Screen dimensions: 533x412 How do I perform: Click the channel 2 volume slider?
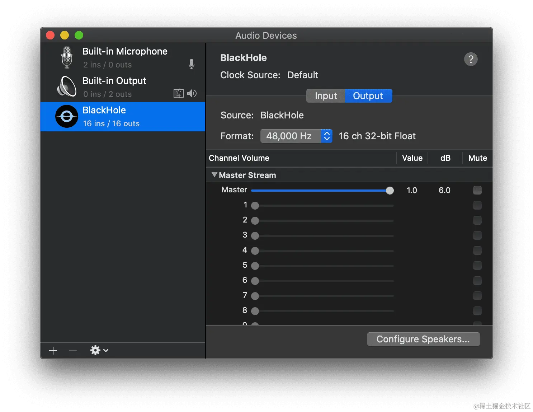pos(322,221)
